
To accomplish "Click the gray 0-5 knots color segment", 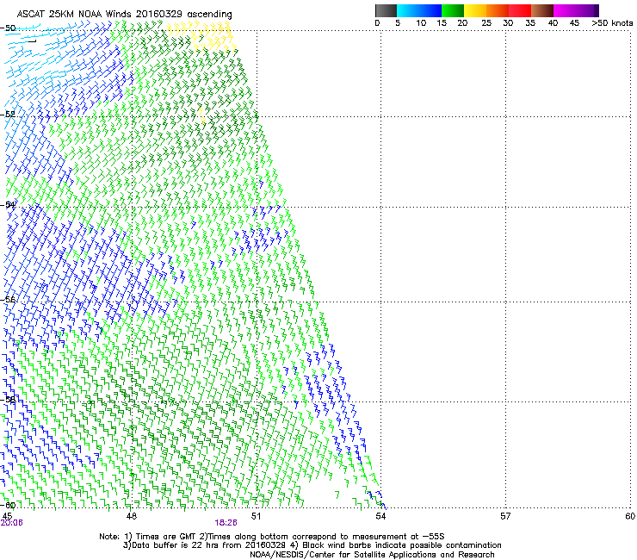I will 386,10.
